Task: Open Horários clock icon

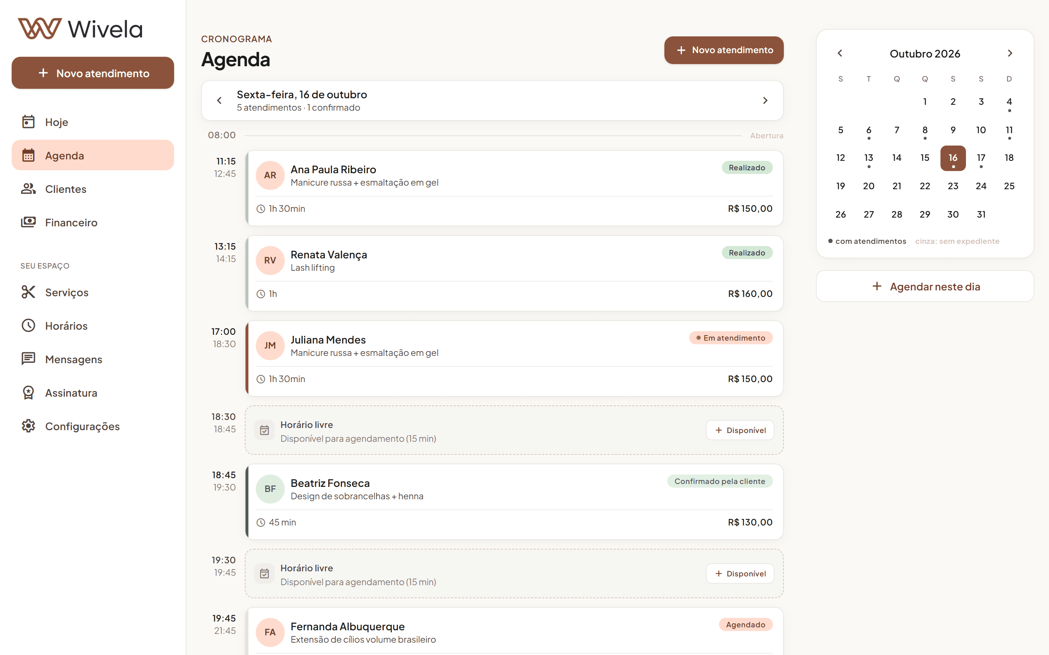Action: 29,325
